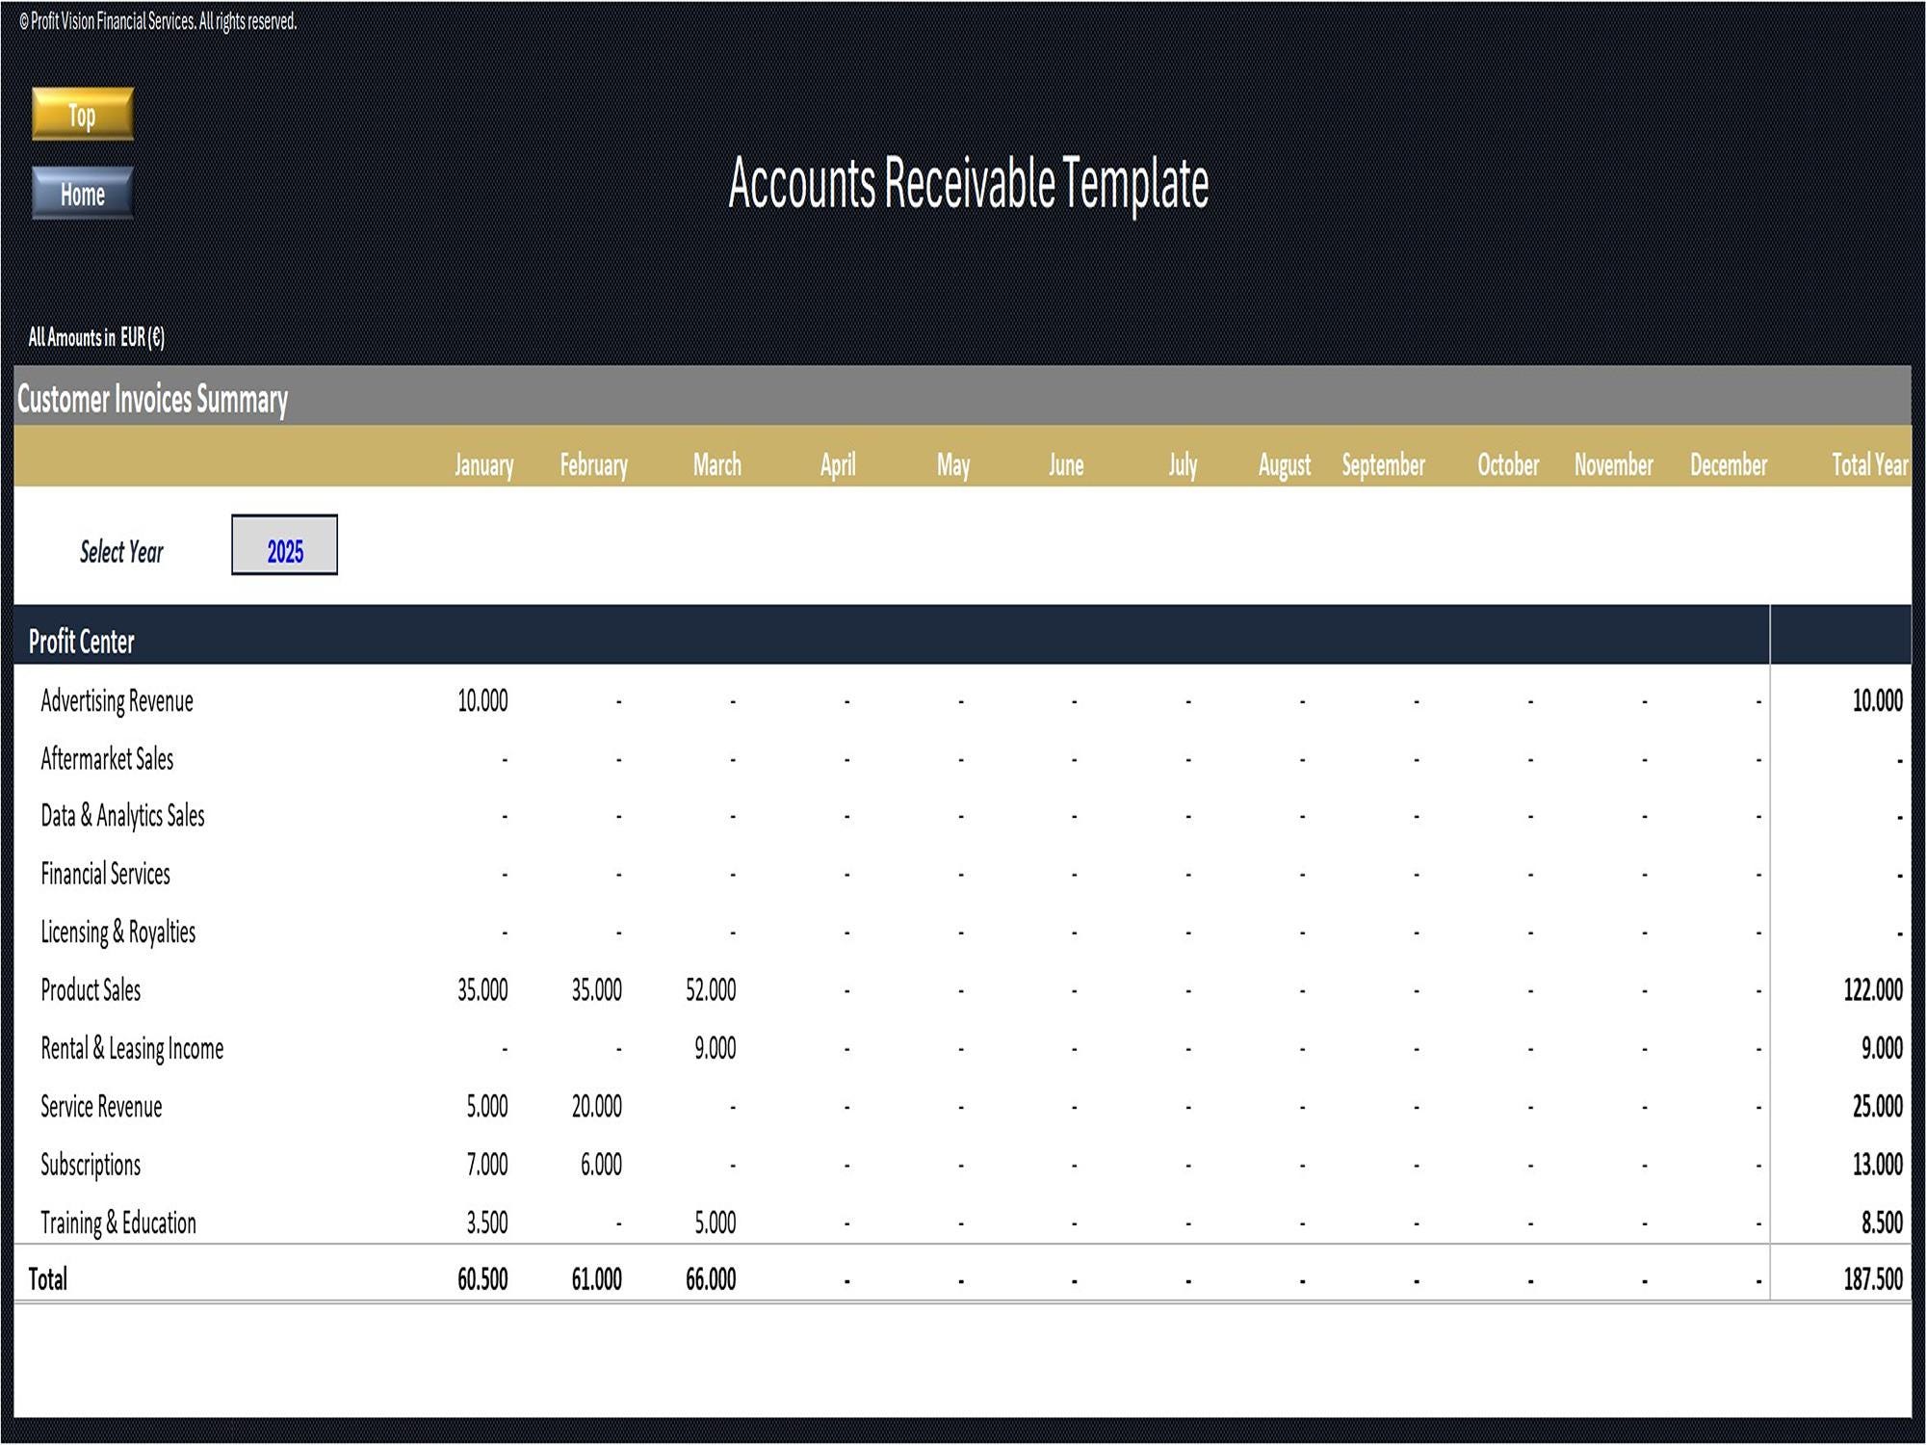Click the Rental & Leasing Income row
The image size is (1926, 1445).
(x=131, y=1049)
